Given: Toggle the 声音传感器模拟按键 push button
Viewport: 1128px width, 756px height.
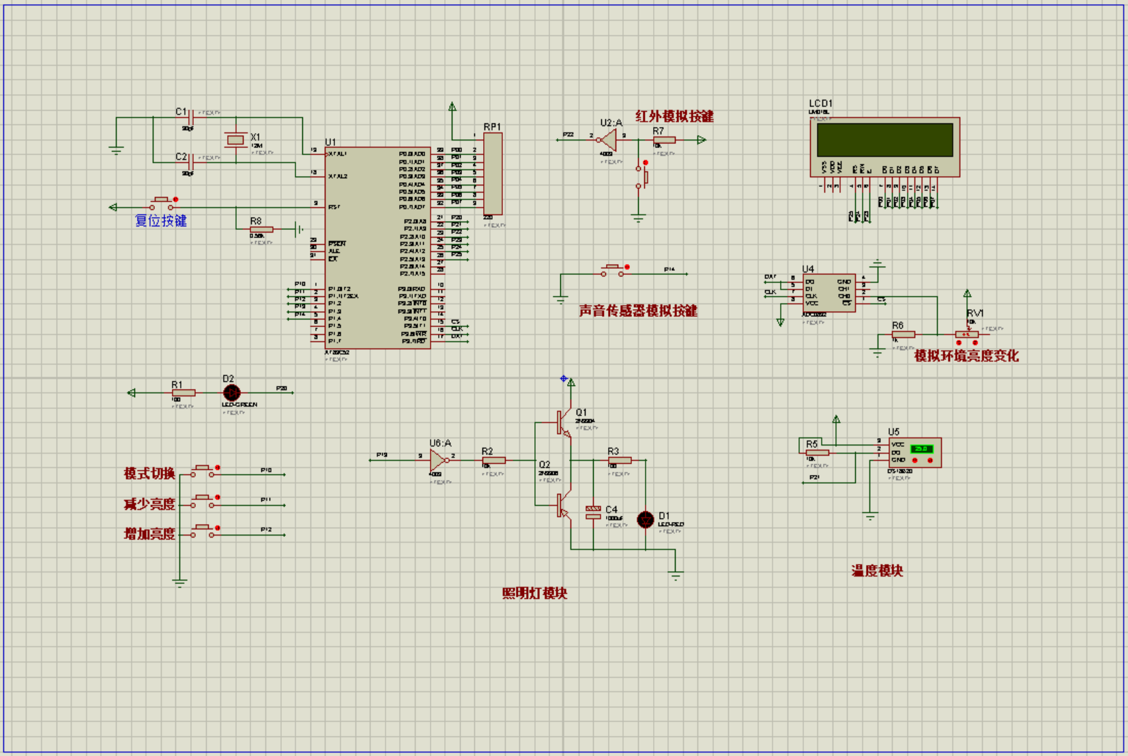Looking at the screenshot, I should [x=613, y=270].
